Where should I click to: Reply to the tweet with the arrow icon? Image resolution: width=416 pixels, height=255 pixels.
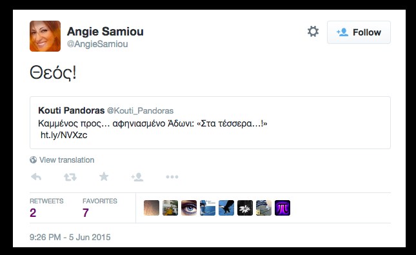[36, 177]
